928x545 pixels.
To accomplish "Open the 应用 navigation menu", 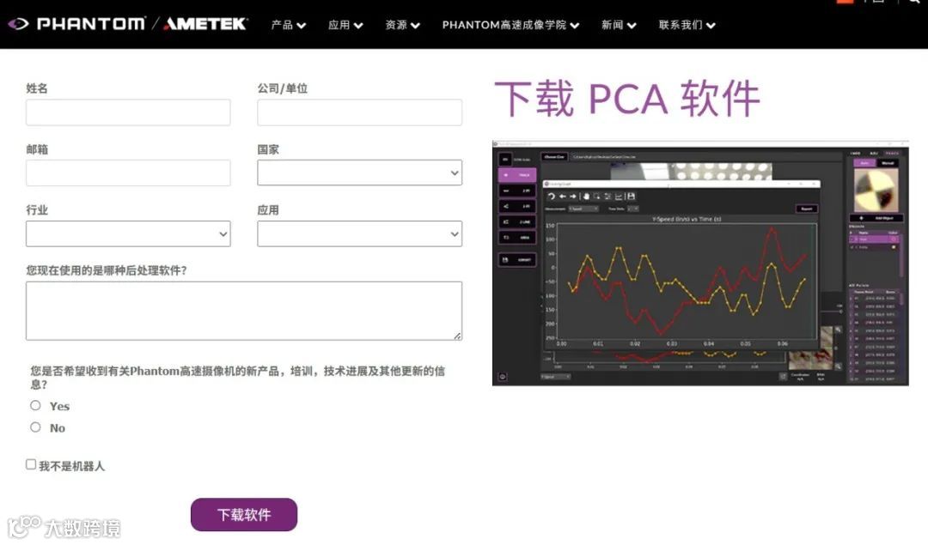I will 345,25.
